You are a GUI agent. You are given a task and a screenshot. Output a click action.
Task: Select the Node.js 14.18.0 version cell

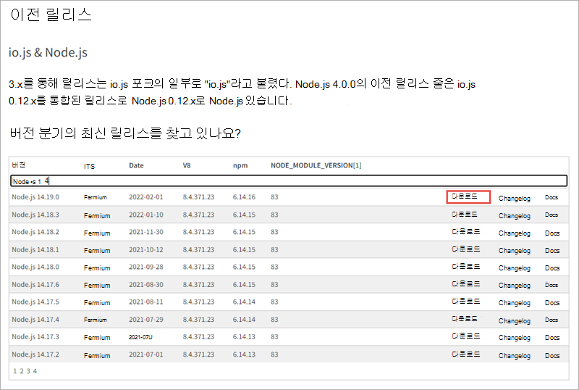click(35, 267)
